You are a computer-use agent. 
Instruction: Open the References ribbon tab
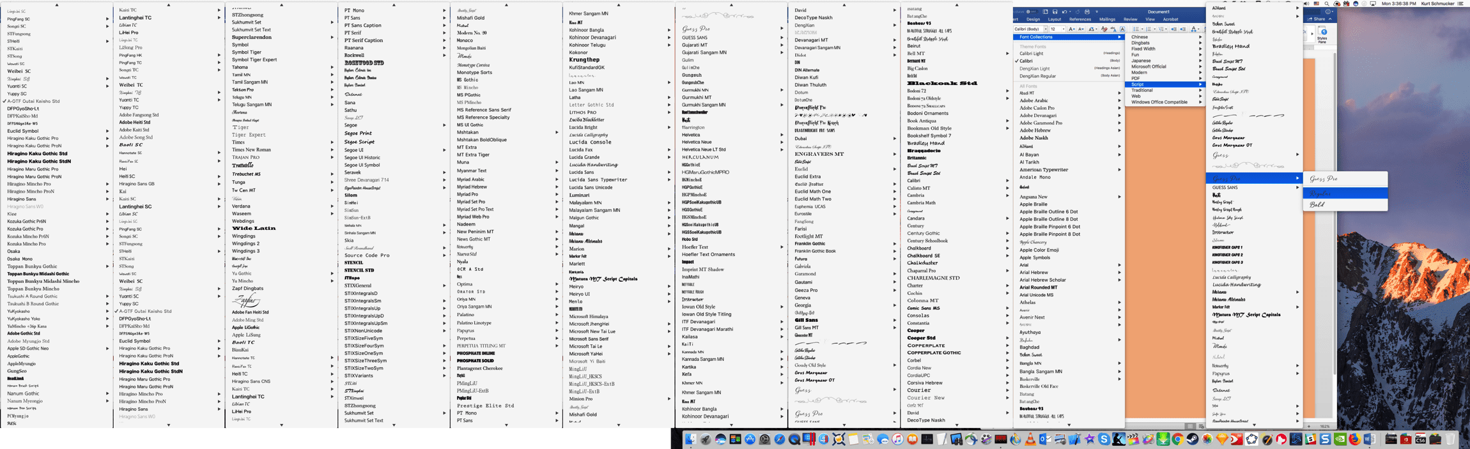[x=1080, y=19]
